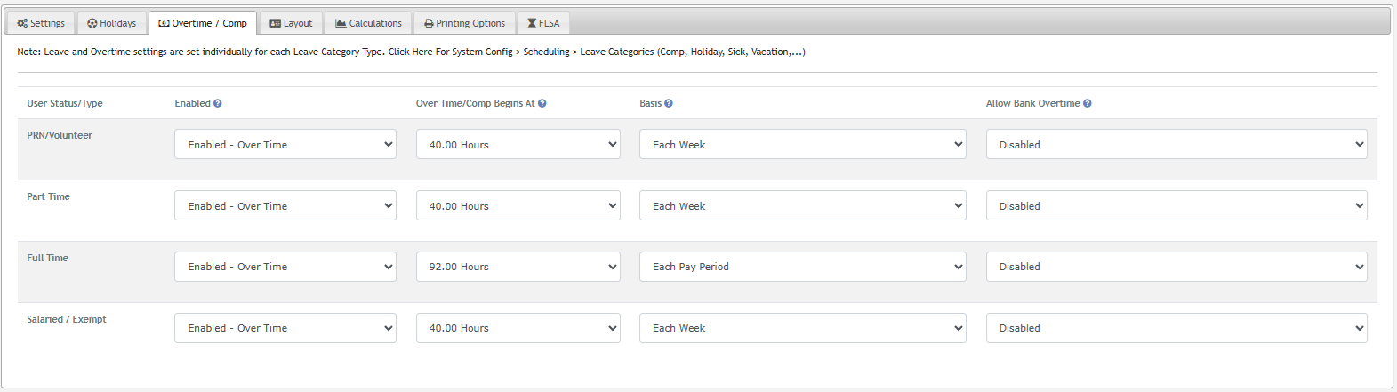Open Salaried / Exempt Enabled - Over Time dropdown
This screenshot has height=392, width=1397.
[x=285, y=328]
